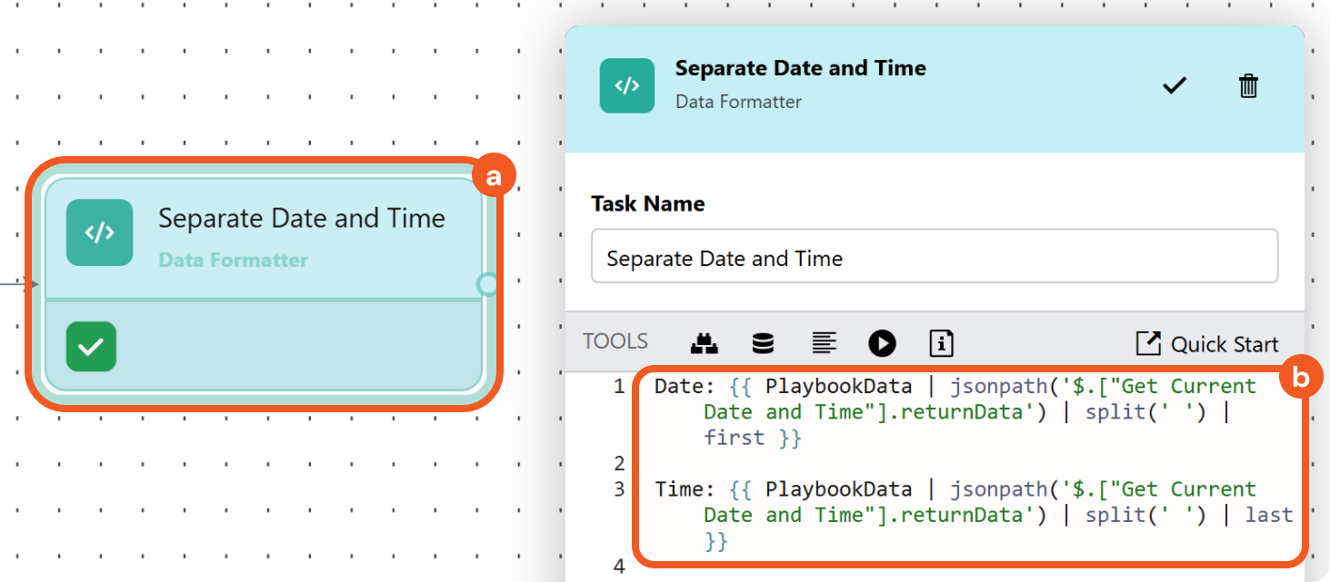Click line number 2 in editor gutter
This screenshot has height=582, width=1330.
click(619, 464)
